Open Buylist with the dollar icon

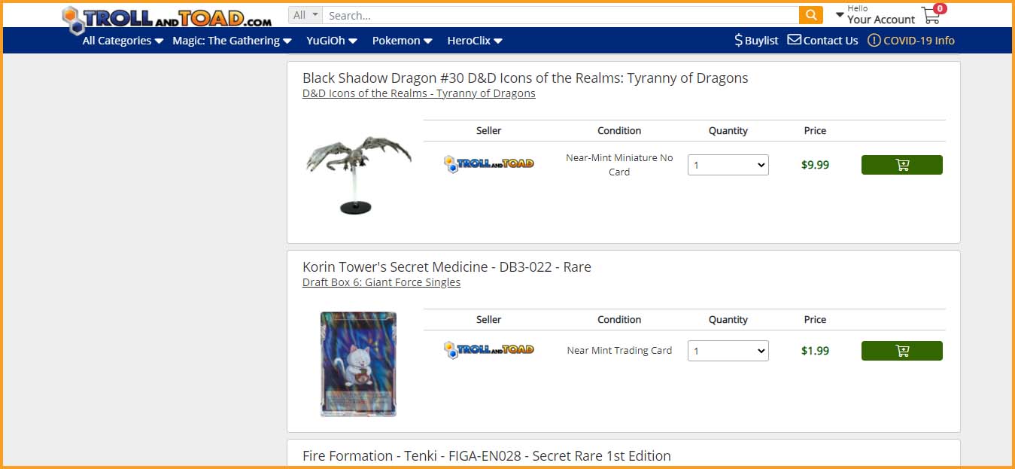coord(756,41)
